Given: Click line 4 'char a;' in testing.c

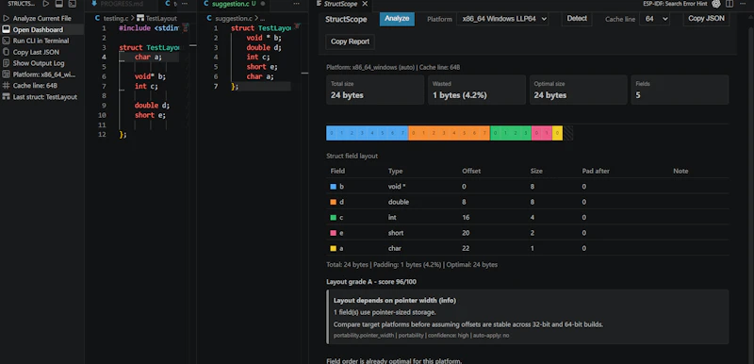Looking at the screenshot, I should (x=149, y=58).
